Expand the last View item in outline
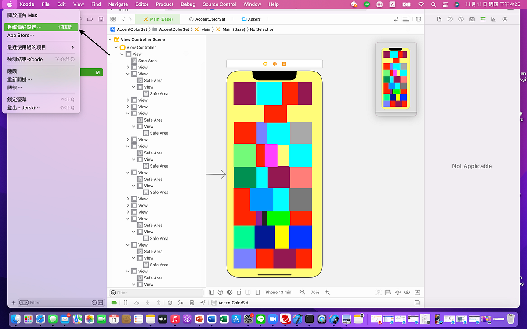 click(x=134, y=284)
